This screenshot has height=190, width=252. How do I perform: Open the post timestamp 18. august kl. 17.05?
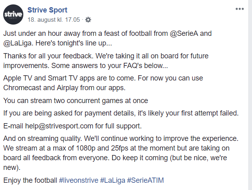coord(54,19)
